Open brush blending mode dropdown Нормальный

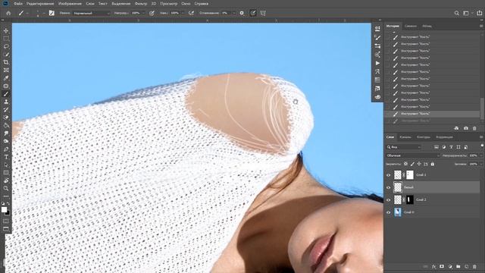pyautogui.click(x=92, y=14)
